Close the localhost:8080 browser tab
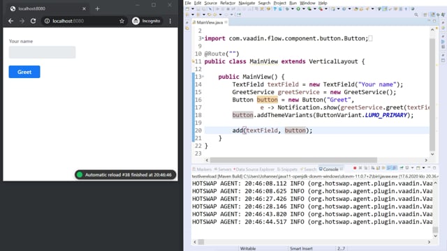 (84, 8)
